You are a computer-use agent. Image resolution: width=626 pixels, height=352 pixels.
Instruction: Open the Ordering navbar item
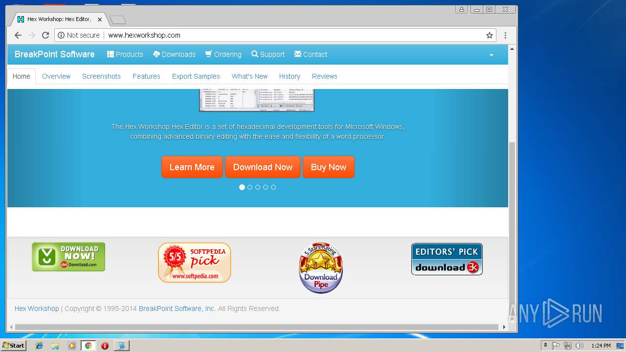(x=224, y=54)
